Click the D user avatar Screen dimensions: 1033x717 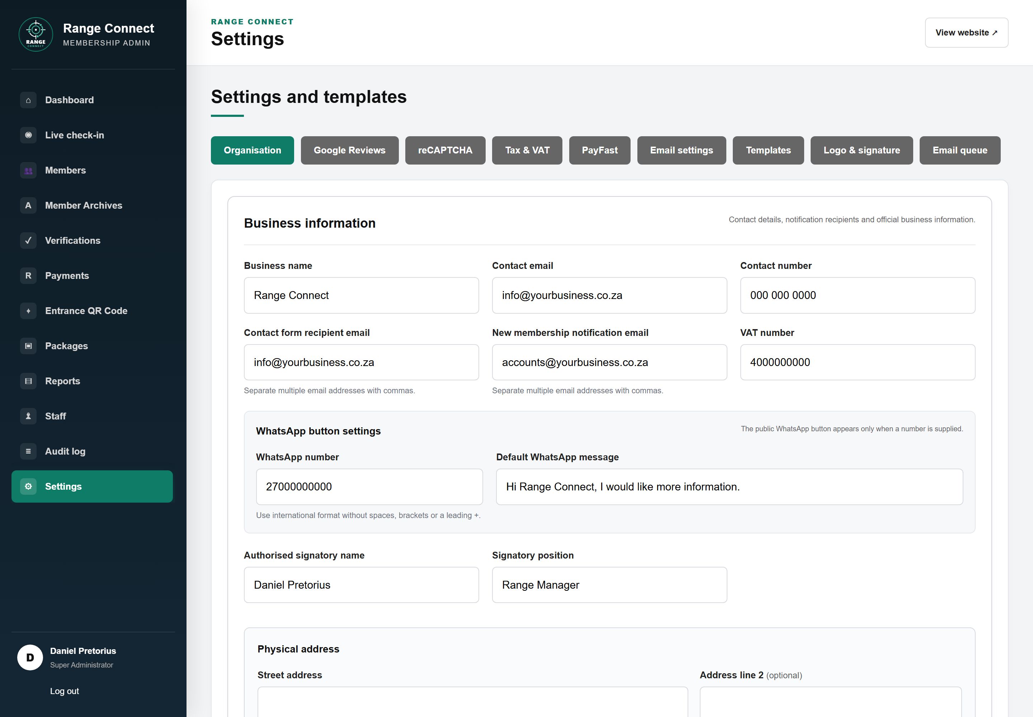(30, 658)
